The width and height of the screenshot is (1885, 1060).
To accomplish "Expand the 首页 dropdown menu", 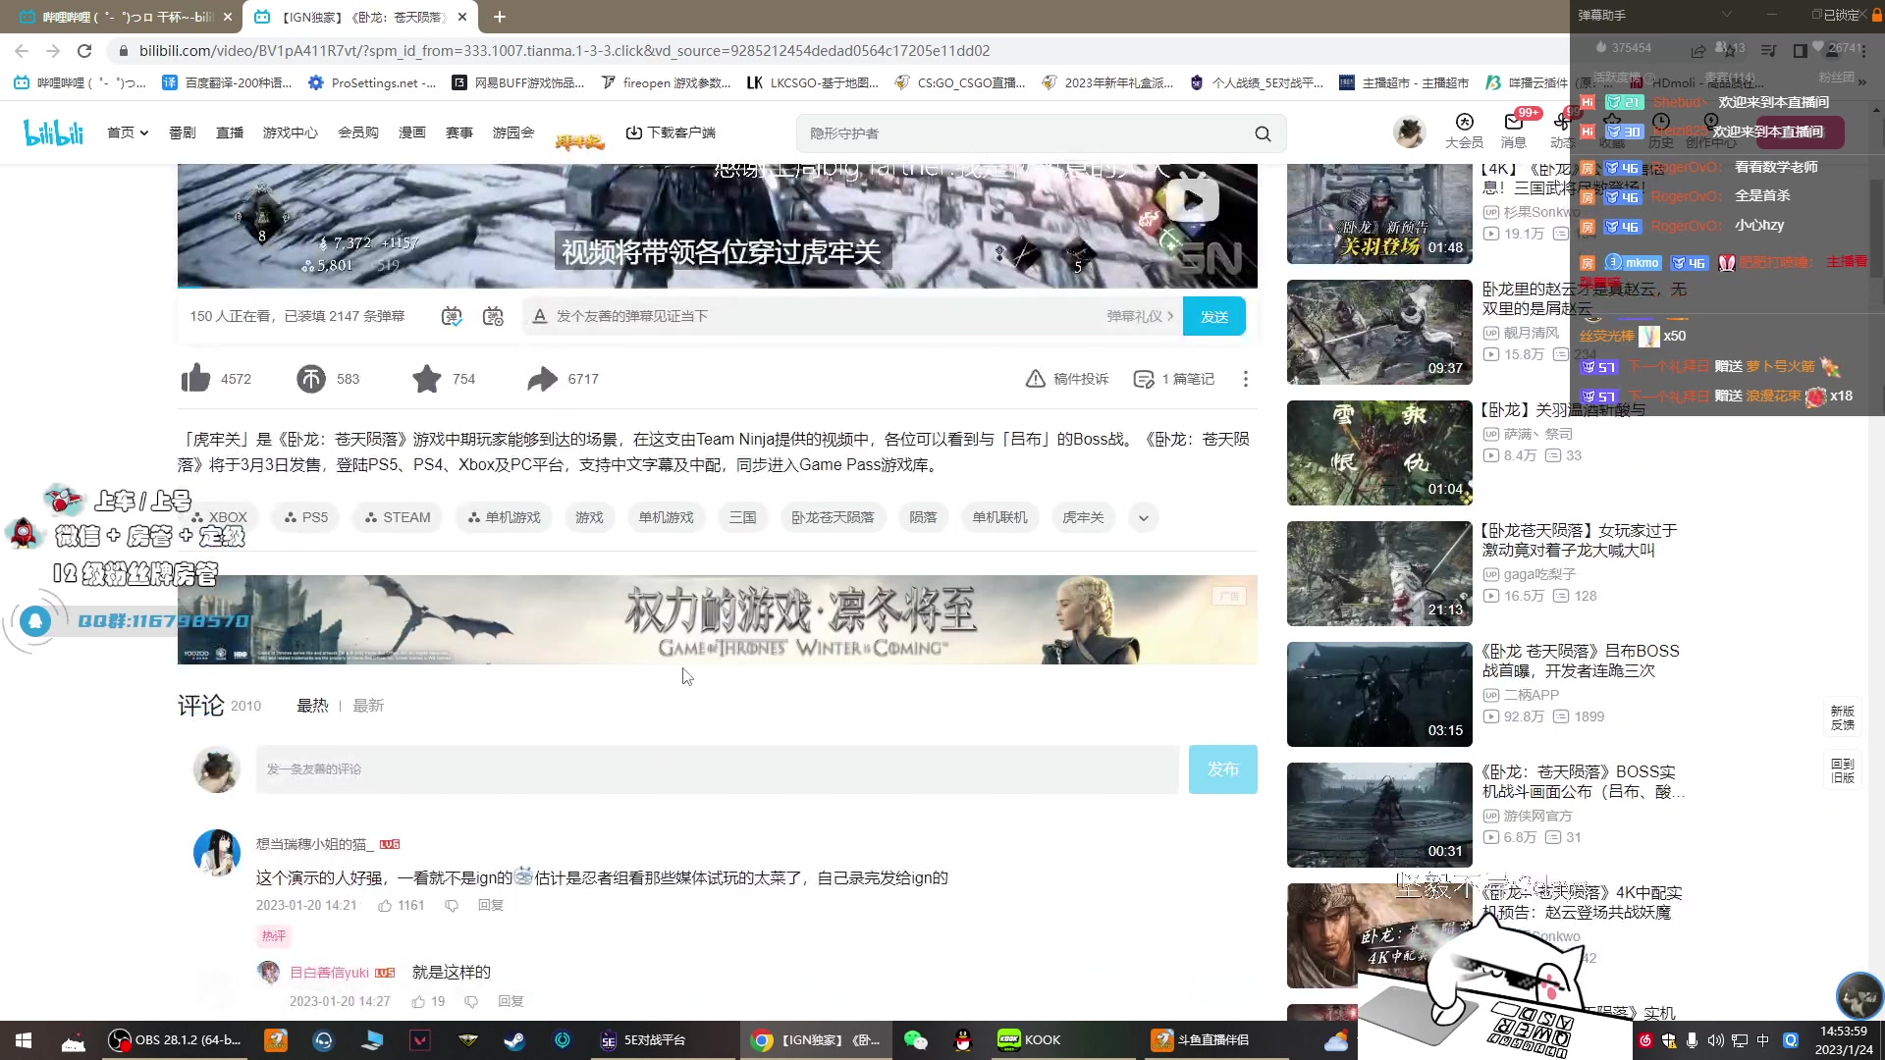I will click(x=128, y=132).
